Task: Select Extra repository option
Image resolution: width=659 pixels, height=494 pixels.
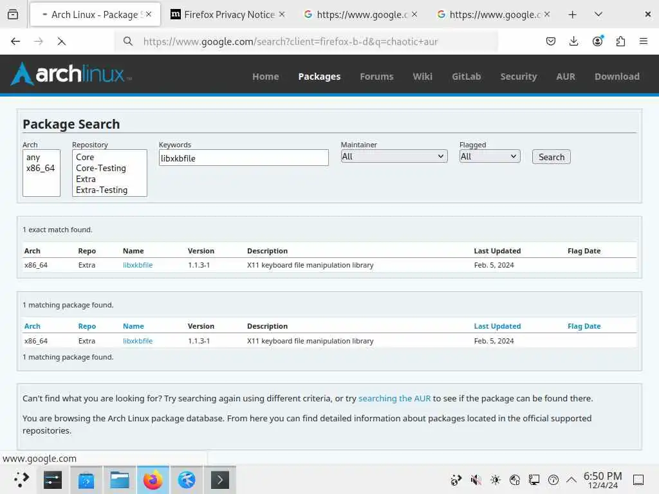Action: pos(109,179)
